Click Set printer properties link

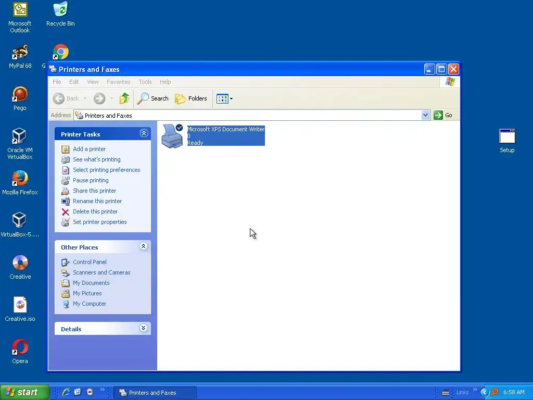click(x=99, y=222)
